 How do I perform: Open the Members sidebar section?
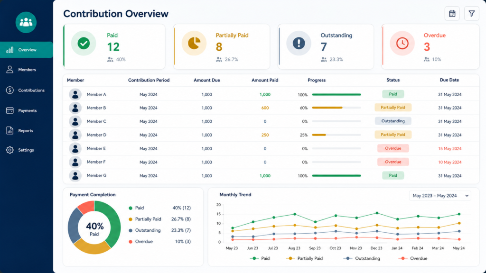point(27,70)
